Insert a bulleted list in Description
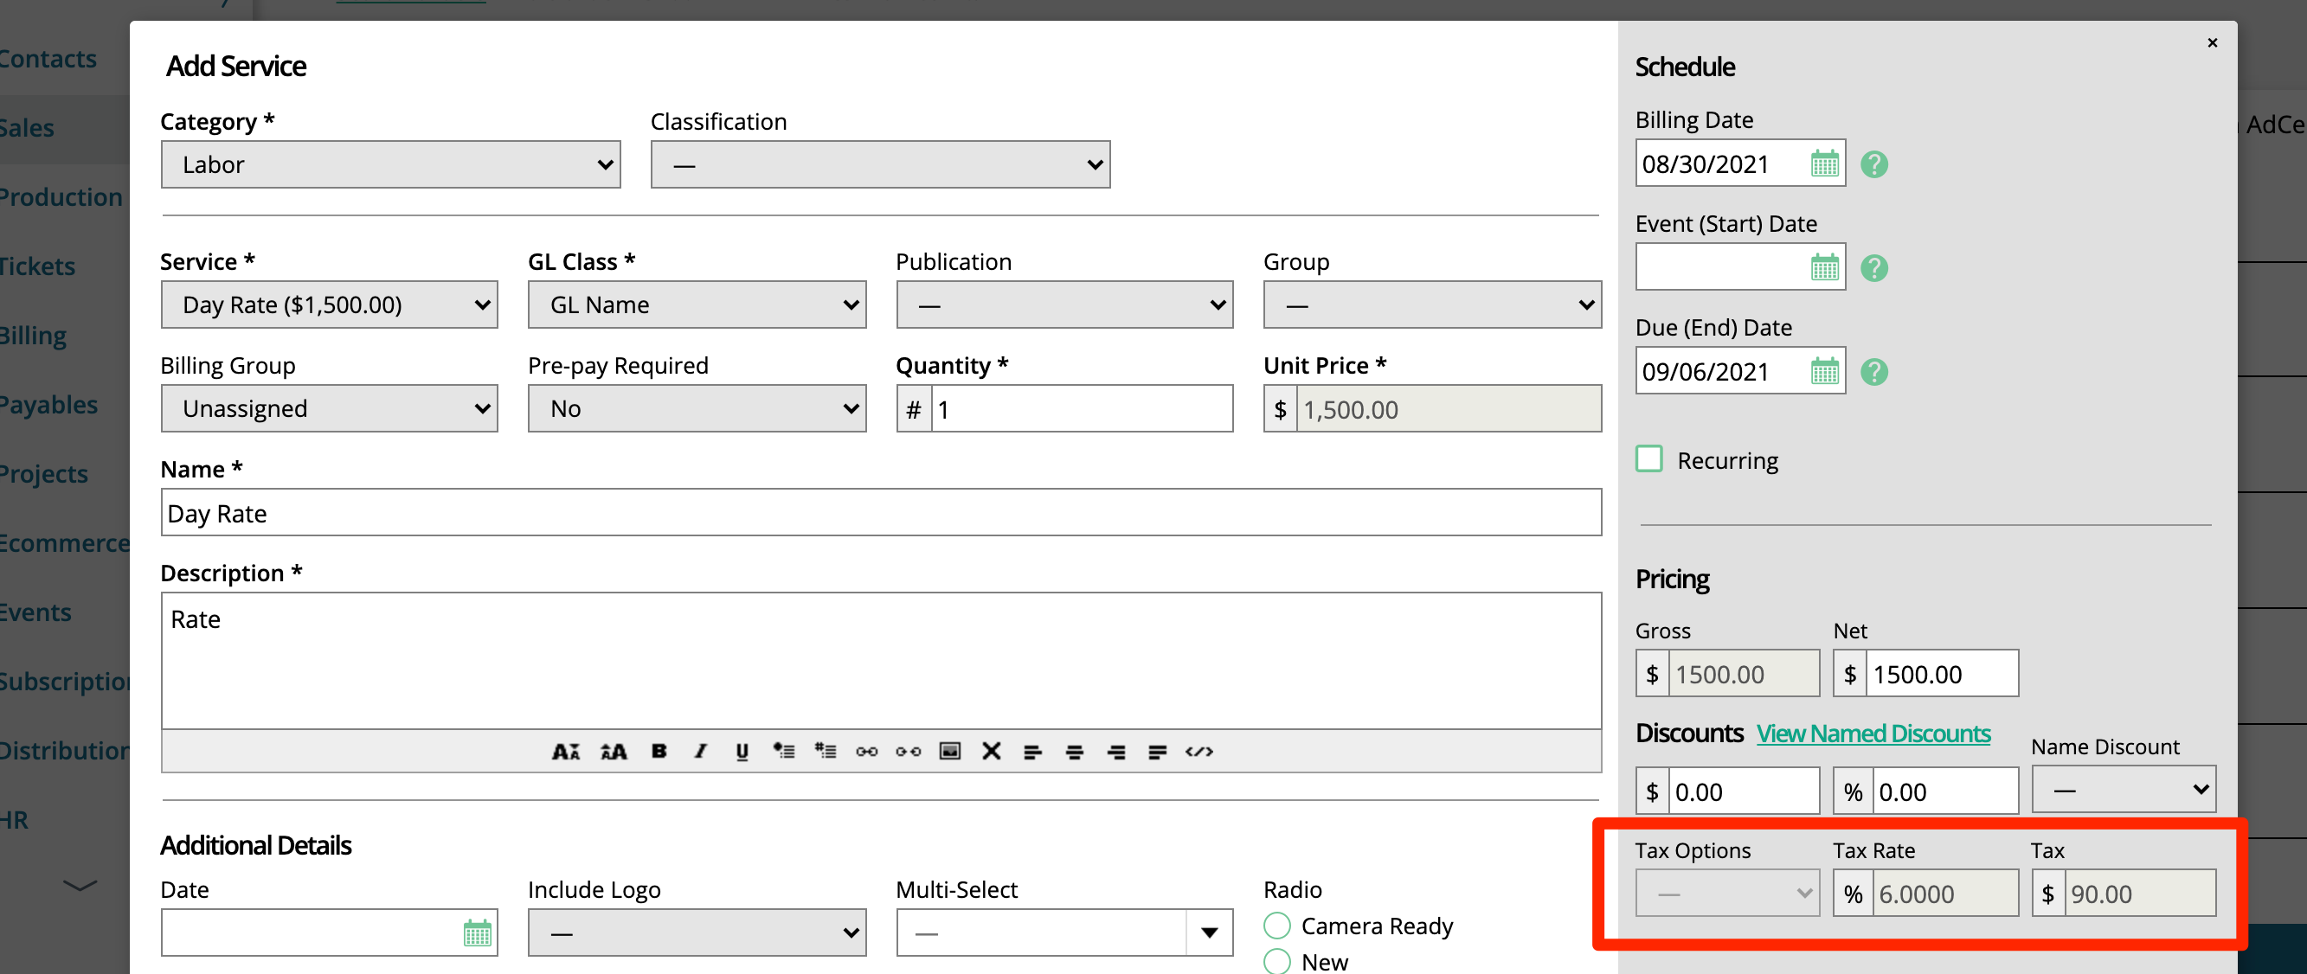Screen dimensions: 2307x974 (784, 751)
